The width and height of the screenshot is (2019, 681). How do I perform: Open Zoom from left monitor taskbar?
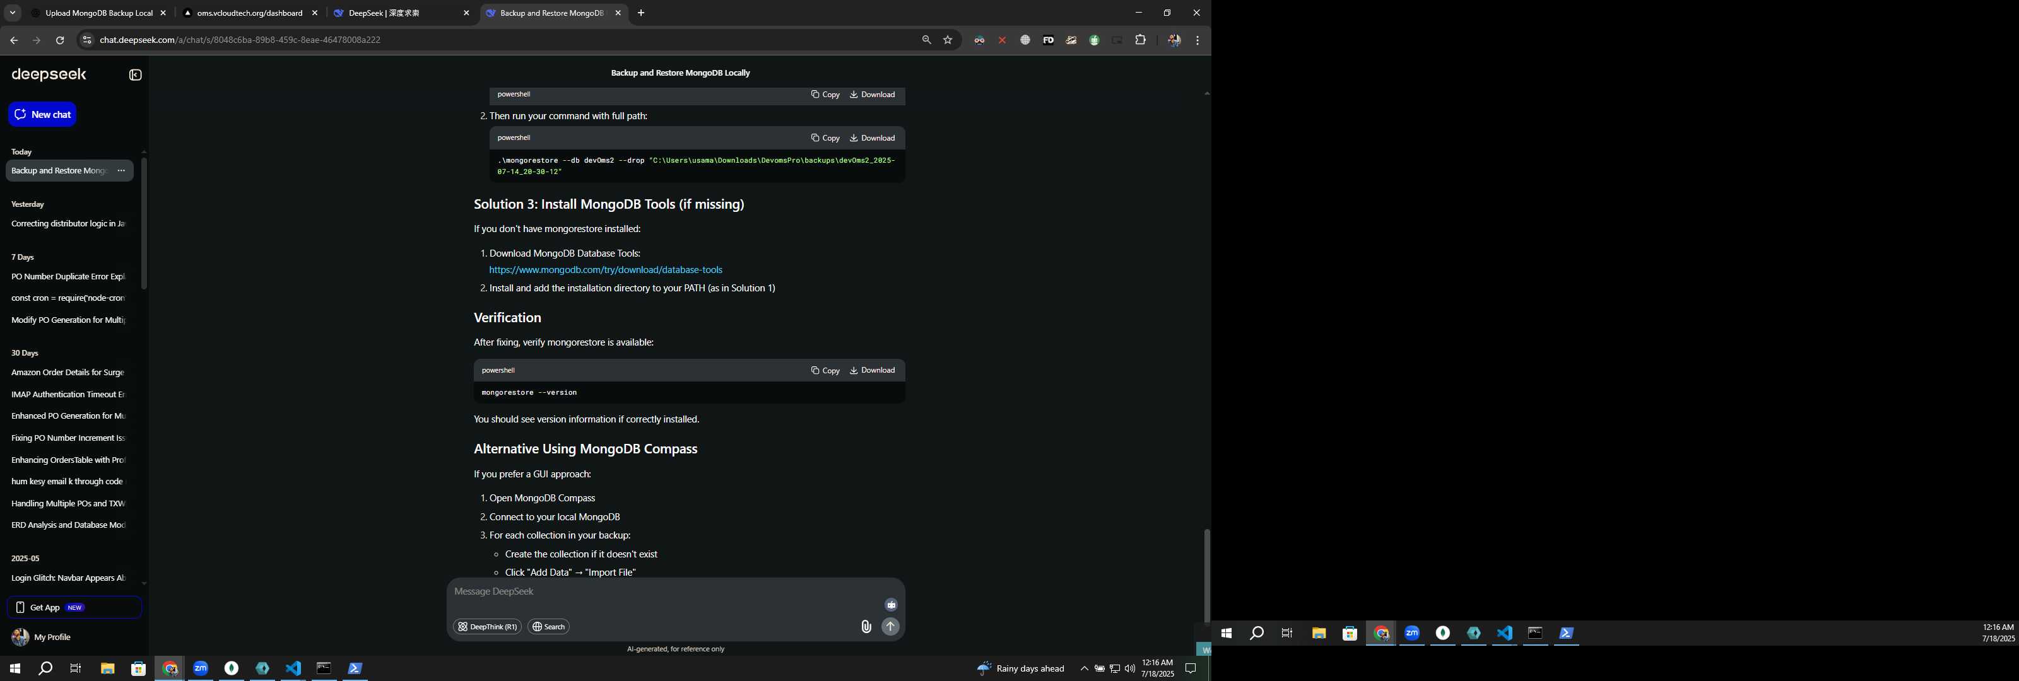coord(201,668)
